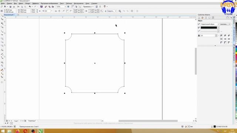Open the Объект menu
237x133 pixels.
coord(28,3)
